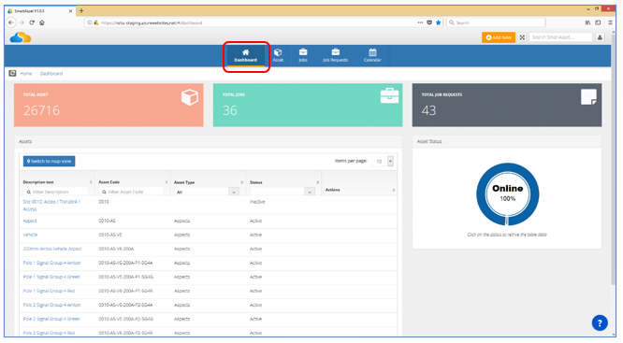Open the Calendar tab
623x343 pixels.
click(x=372, y=55)
